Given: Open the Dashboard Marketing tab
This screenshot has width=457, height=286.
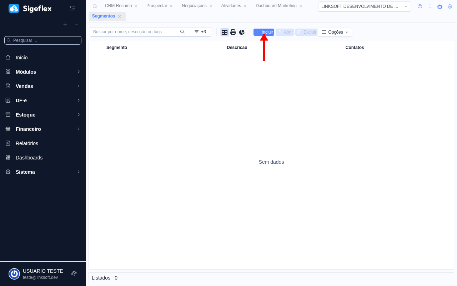Looking at the screenshot, I should point(276,6).
